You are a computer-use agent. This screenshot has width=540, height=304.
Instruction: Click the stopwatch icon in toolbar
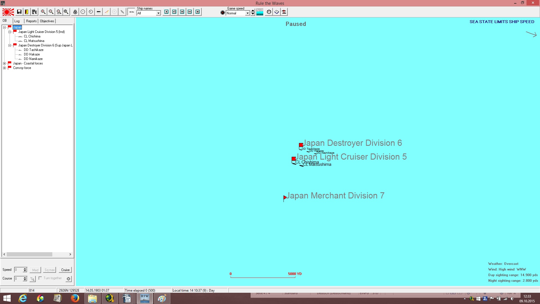pos(269,12)
